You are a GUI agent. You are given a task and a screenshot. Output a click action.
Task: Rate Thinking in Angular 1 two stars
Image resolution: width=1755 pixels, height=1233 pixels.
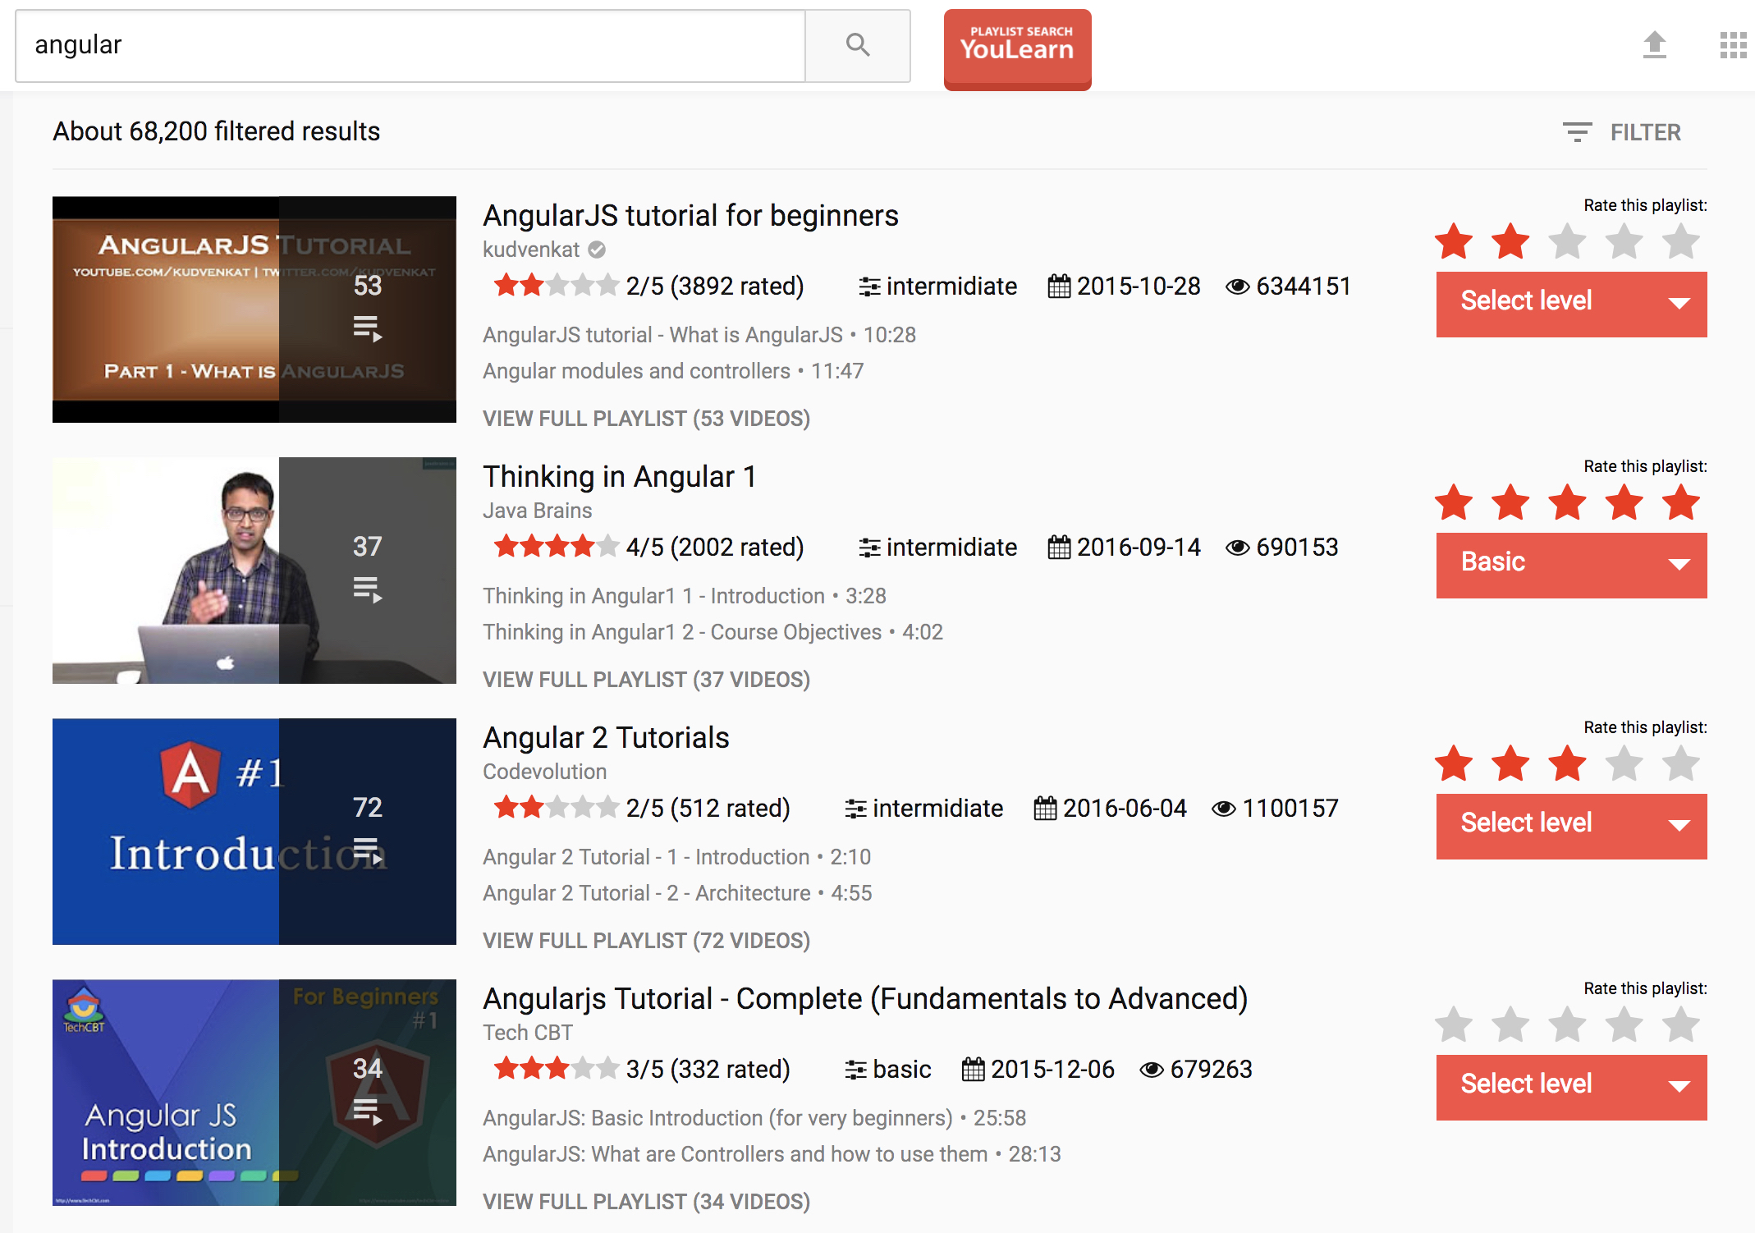(1510, 503)
